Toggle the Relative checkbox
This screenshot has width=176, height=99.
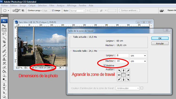pyautogui.click(x=105, y=65)
